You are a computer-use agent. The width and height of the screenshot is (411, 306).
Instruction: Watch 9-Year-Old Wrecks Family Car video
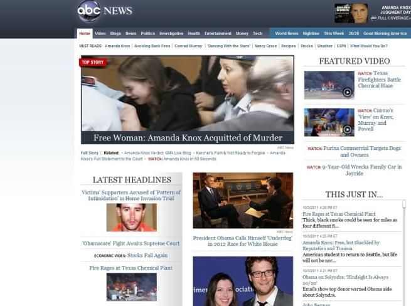tap(354, 170)
